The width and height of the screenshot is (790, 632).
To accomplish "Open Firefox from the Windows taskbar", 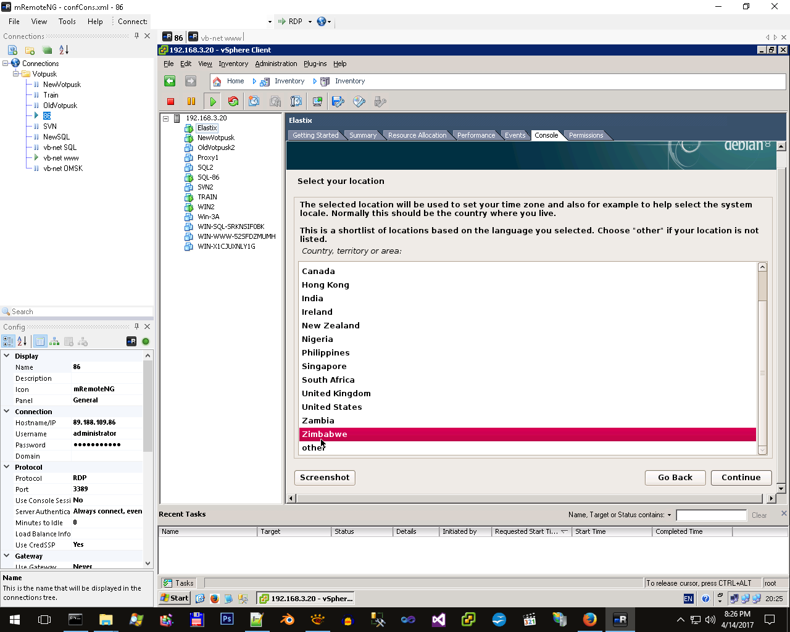I will pyautogui.click(x=590, y=619).
